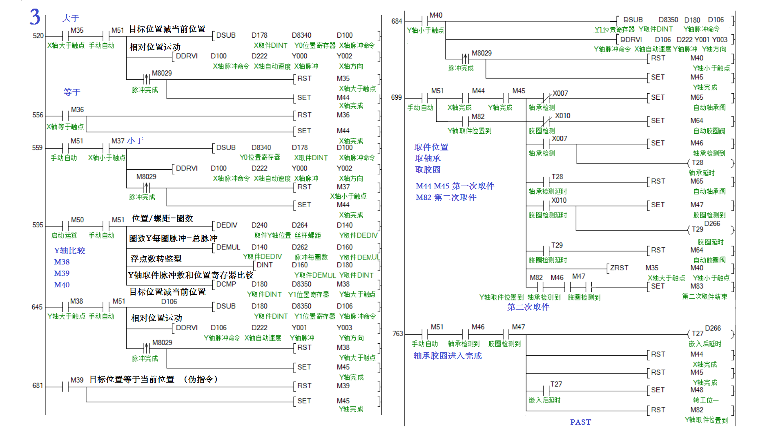Click the green "第二次取件结束" comment
778x430 pixels.
tap(704, 296)
